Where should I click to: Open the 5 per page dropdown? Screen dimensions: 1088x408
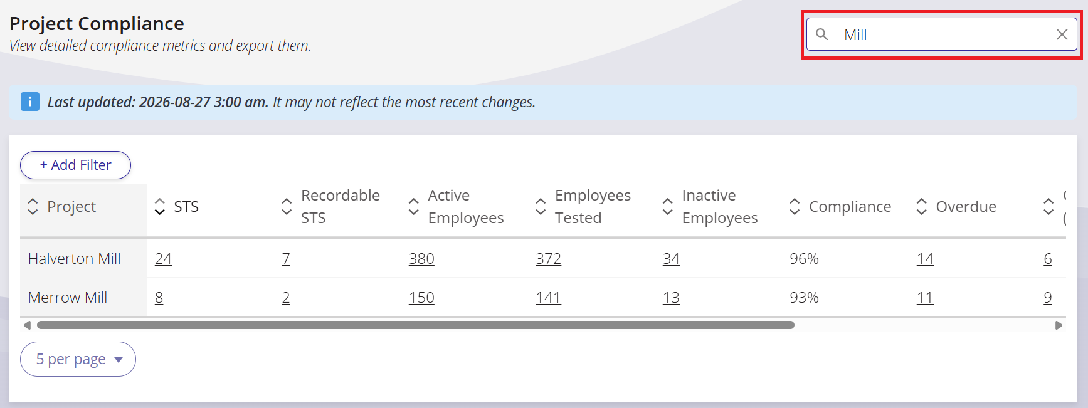(78, 359)
